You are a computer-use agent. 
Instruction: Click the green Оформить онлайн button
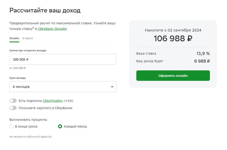[x=173, y=75]
